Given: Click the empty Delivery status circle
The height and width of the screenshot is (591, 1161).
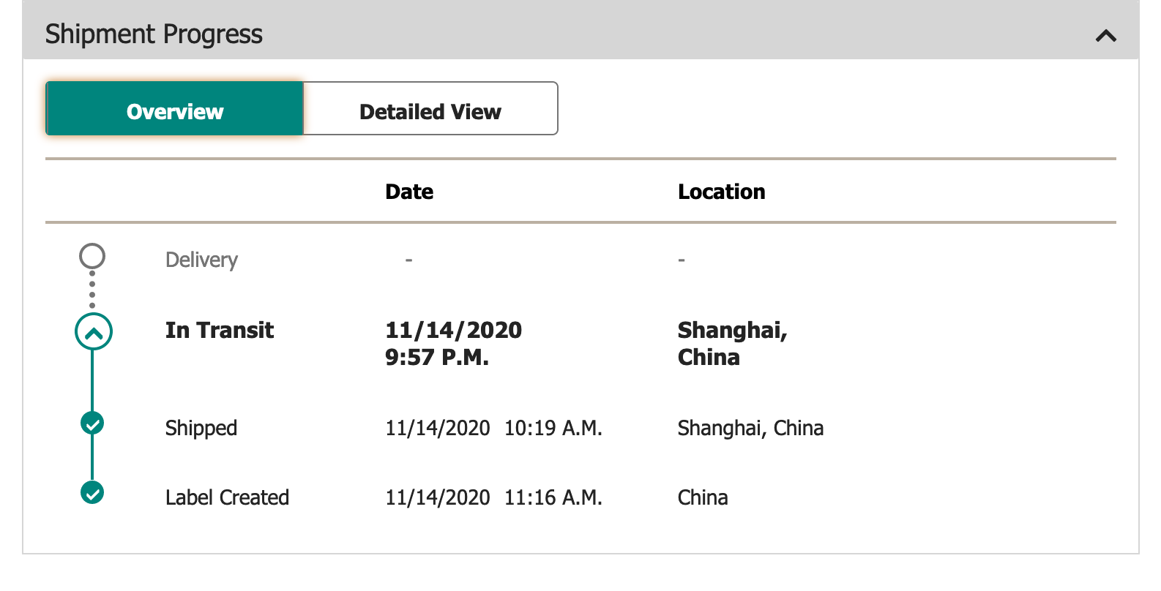Looking at the screenshot, I should click(x=92, y=257).
